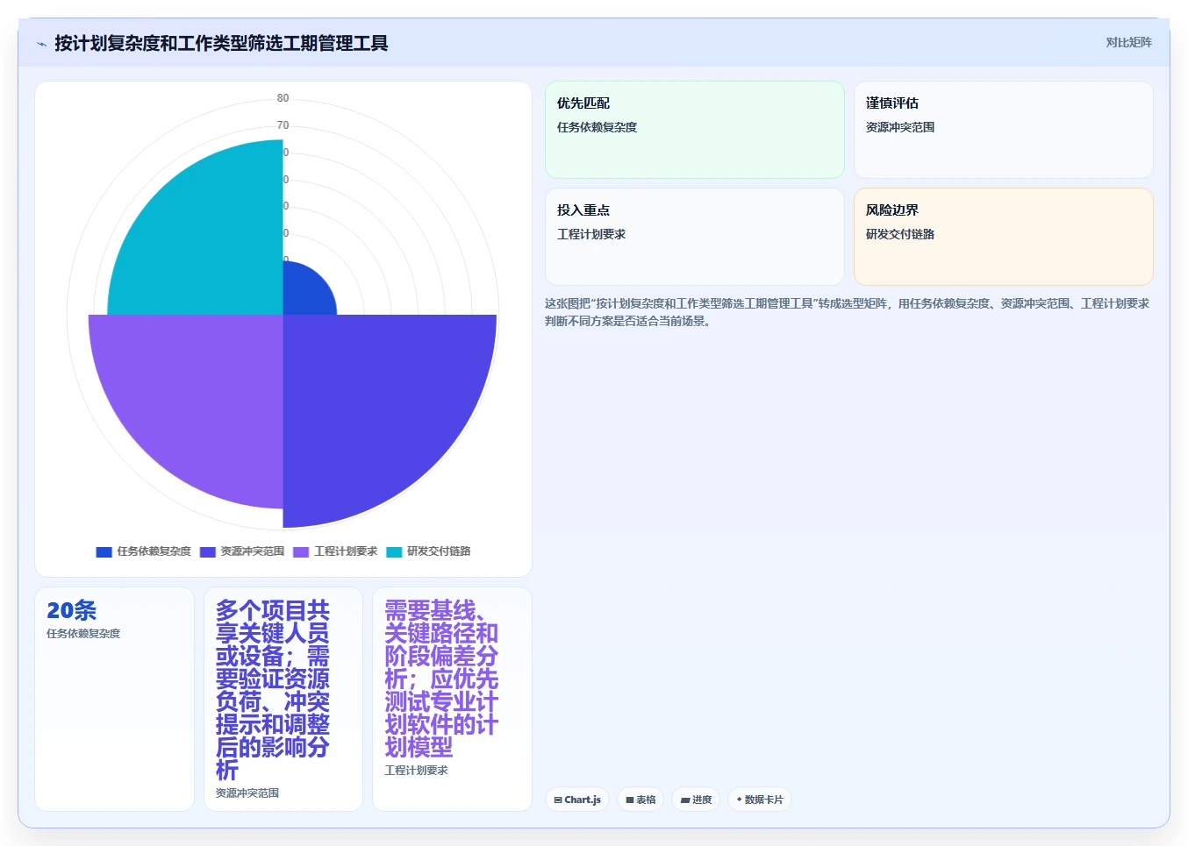The image size is (1188, 846).
Task: Click the 数据卡片 tag
Action: (x=760, y=800)
